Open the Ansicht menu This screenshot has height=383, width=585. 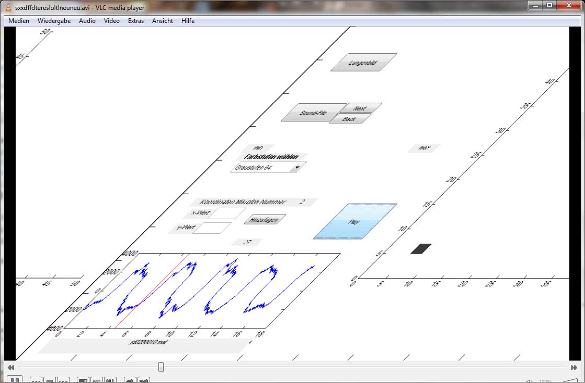coord(163,21)
